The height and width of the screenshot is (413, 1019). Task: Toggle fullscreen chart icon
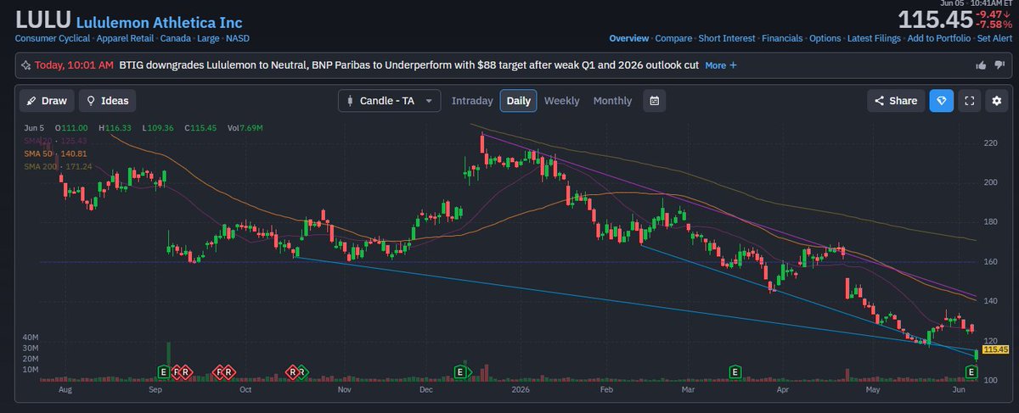(970, 100)
